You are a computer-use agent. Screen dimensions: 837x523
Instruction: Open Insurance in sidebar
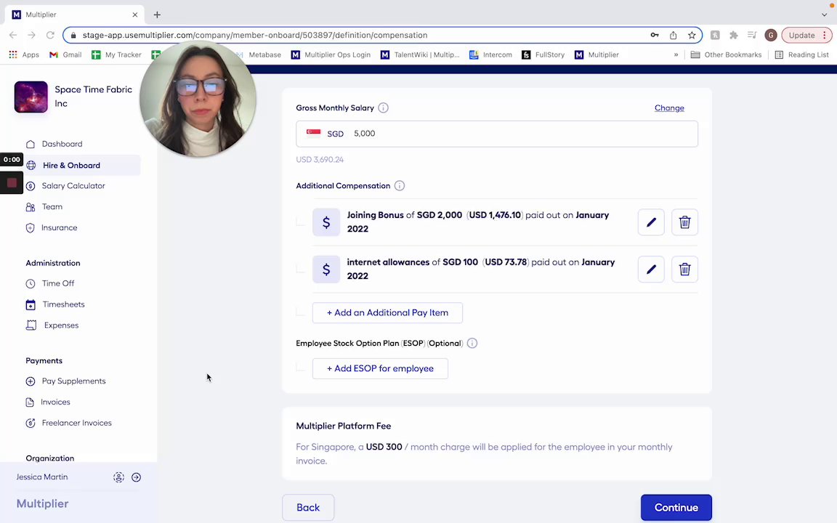pyautogui.click(x=60, y=227)
